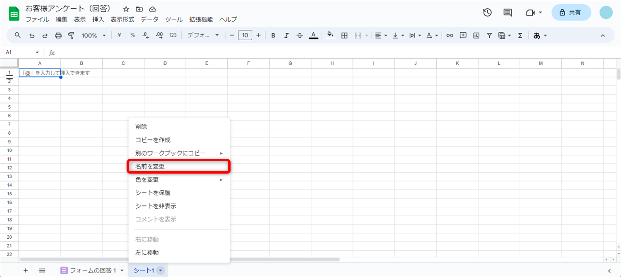Click the redo arrow icon
This screenshot has width=621, height=277.
45,36
